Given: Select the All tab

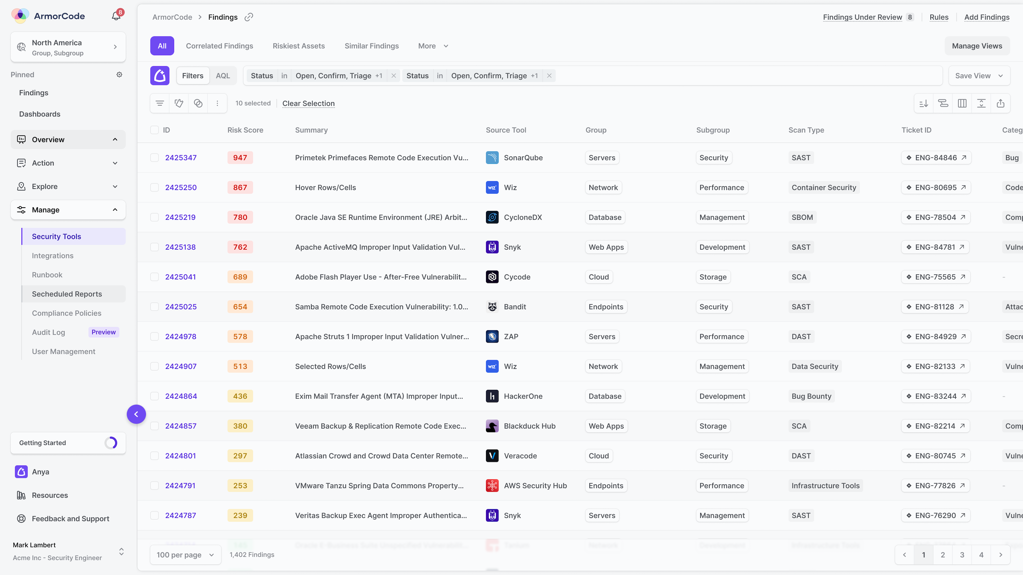Looking at the screenshot, I should (x=162, y=46).
